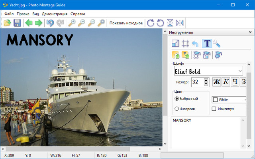
Task: Select the Выбранный color radio button
Action: point(177,99)
